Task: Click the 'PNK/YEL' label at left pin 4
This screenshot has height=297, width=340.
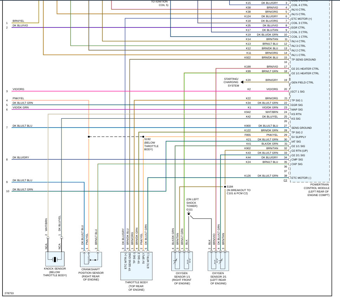Action: coord(18,98)
